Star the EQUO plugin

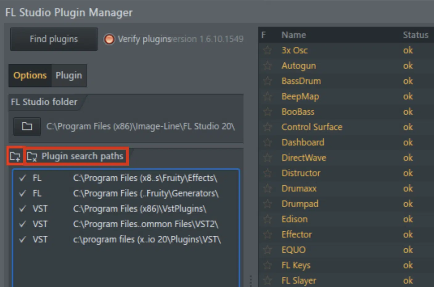click(x=267, y=250)
